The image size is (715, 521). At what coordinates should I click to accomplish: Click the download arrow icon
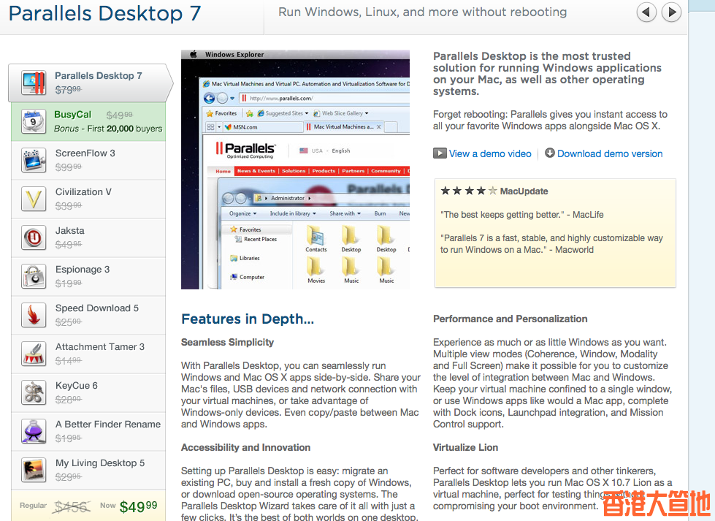coord(550,153)
